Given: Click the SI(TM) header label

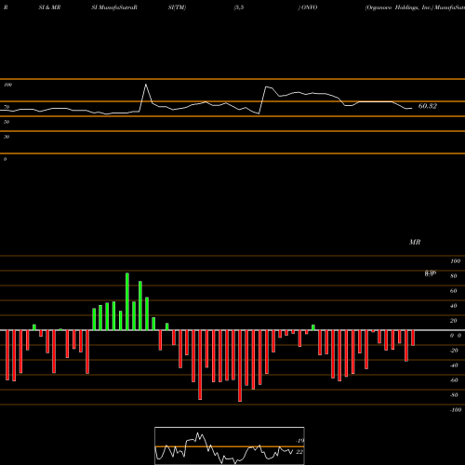Looking at the screenshot, I should [177, 7].
